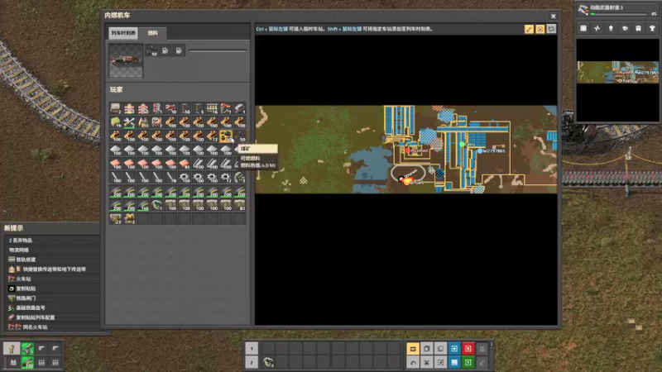Click the pencil rename button above map
The height and width of the screenshot is (372, 662).
point(529,29)
